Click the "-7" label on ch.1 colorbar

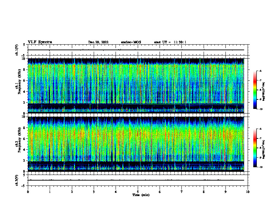coord(260,80)
